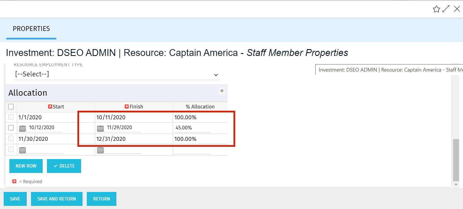Select the checkbox for the 10/12/2020 row
The width and height of the screenshot is (463, 209).
[11, 128]
